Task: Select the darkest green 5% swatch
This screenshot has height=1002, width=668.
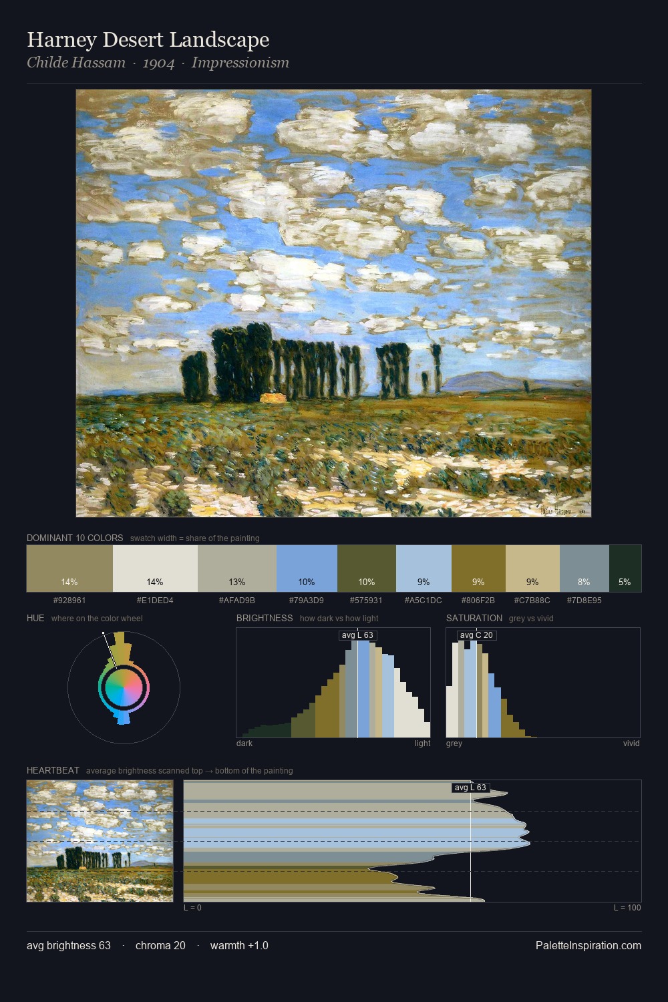Action: [x=625, y=568]
